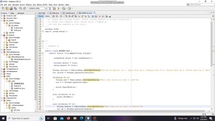Collapse the NODE project node
Viewport: 215px width, 121px height.
click(x=2, y=76)
